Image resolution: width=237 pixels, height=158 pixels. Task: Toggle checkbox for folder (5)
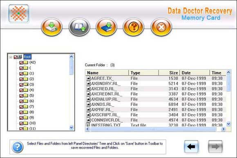tap(21, 96)
